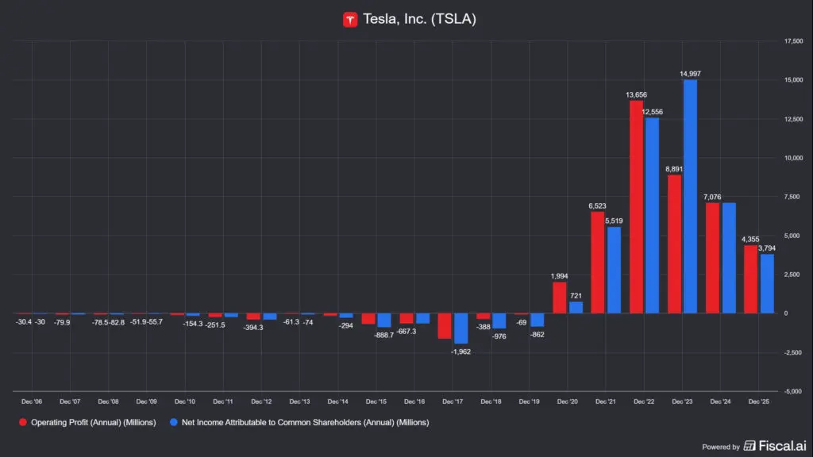Click the 4,355 operating profit bar for Dec '25
The height and width of the screenshot is (457, 813).
[751, 279]
